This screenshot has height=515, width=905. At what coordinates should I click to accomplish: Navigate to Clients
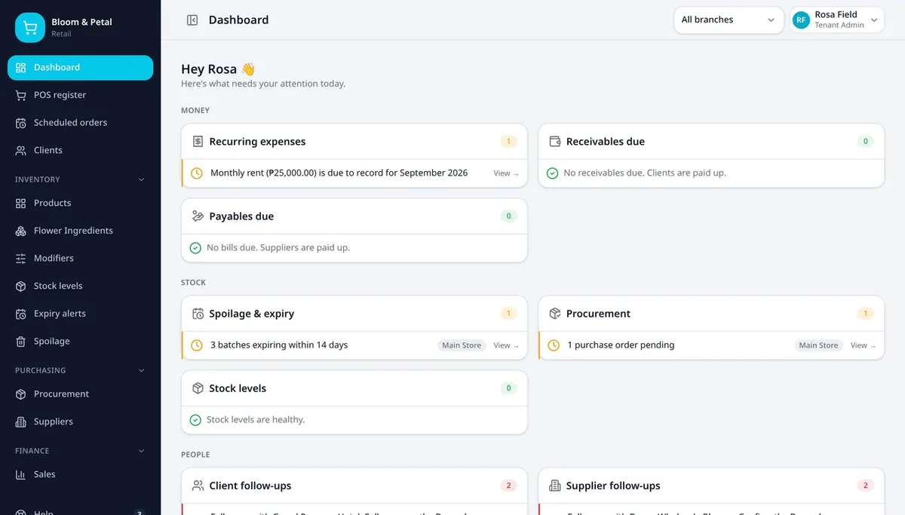(80, 151)
